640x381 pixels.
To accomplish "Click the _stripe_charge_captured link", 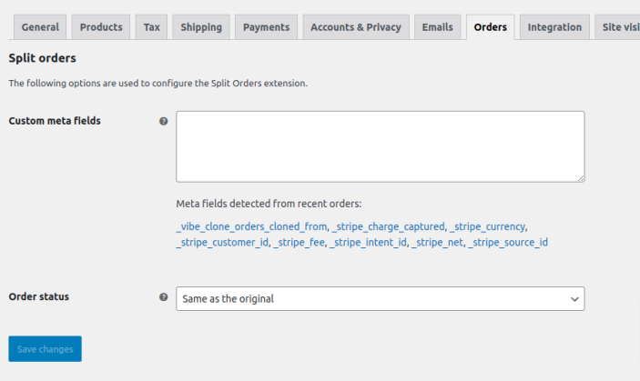I will (x=389, y=226).
